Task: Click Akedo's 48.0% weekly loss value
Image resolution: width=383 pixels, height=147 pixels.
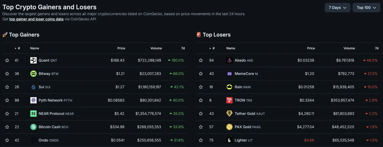Action: point(370,60)
